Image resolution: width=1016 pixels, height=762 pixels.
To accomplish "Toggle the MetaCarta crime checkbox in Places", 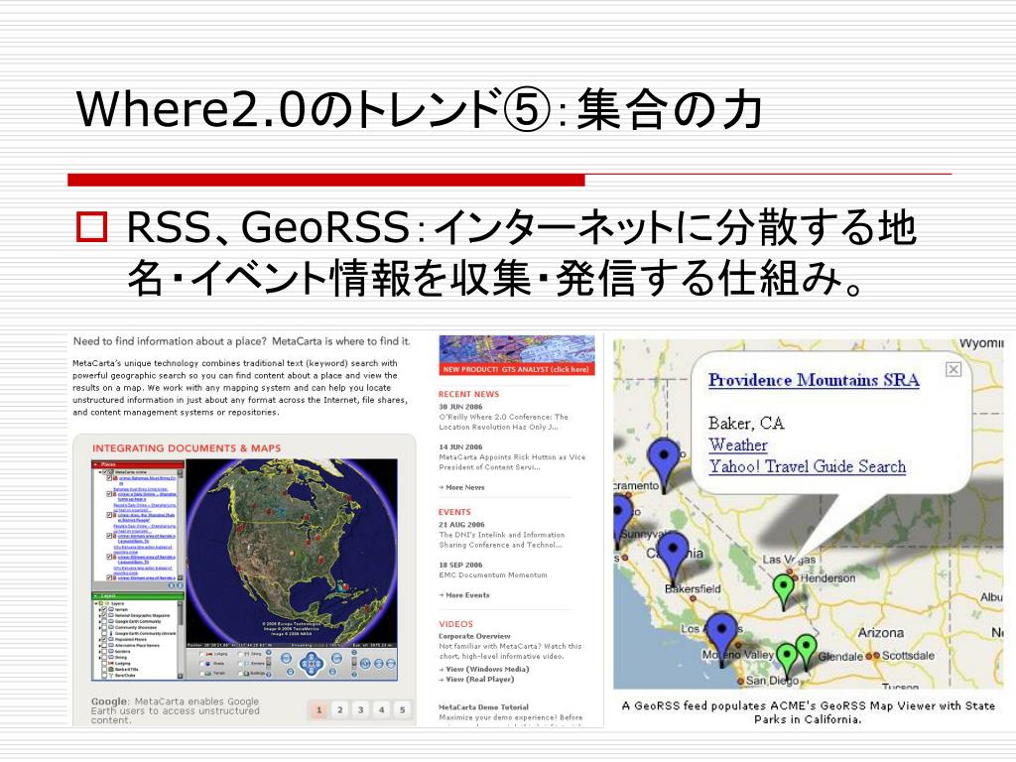I will pos(104,472).
